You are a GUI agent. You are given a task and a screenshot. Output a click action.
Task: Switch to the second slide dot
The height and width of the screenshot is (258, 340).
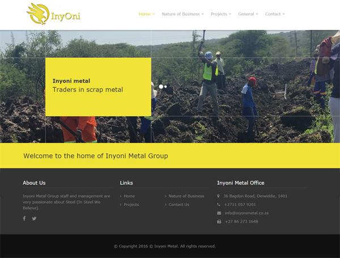(x=165, y=87)
